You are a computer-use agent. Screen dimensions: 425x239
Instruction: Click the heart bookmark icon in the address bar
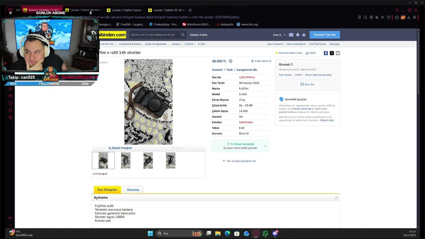coord(389,17)
